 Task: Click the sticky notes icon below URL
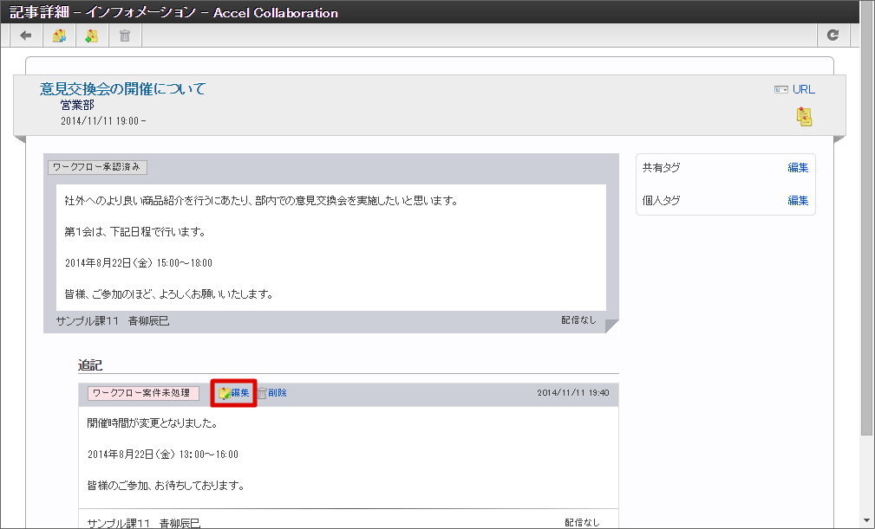tap(803, 117)
